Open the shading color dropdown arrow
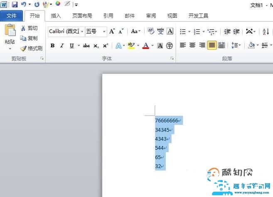The image size is (273, 197). [x=258, y=45]
